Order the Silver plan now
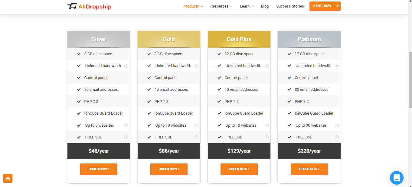The width and height of the screenshot is (412, 187). point(99,169)
